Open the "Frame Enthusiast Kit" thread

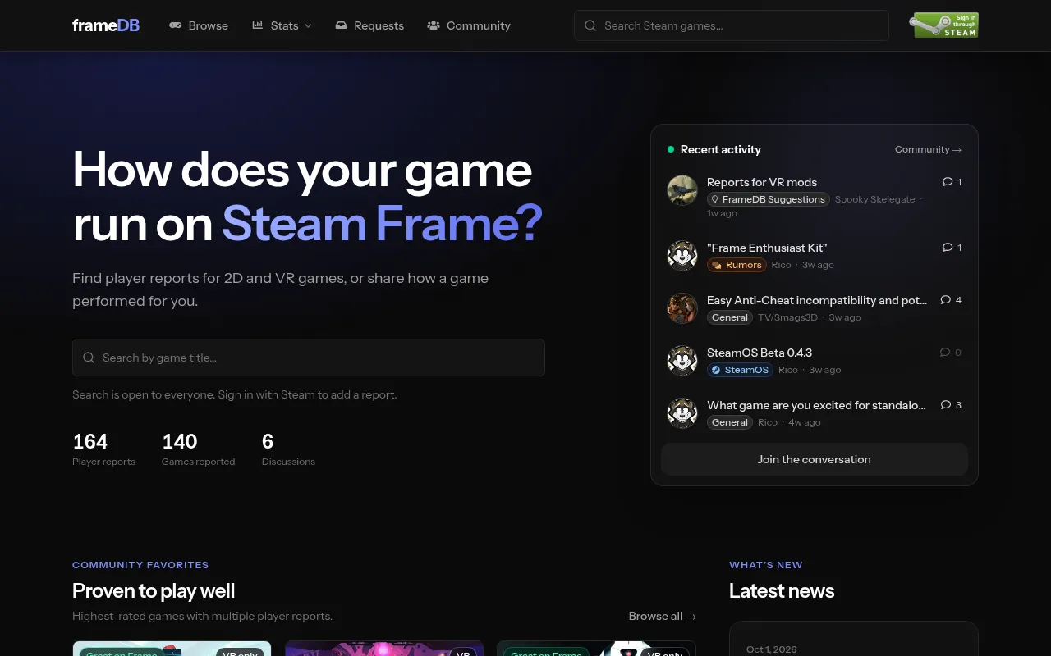point(767,248)
